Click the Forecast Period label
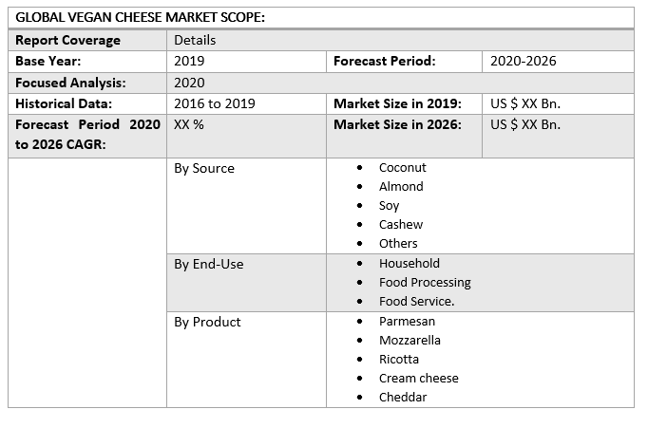The image size is (648, 428). coord(384,61)
